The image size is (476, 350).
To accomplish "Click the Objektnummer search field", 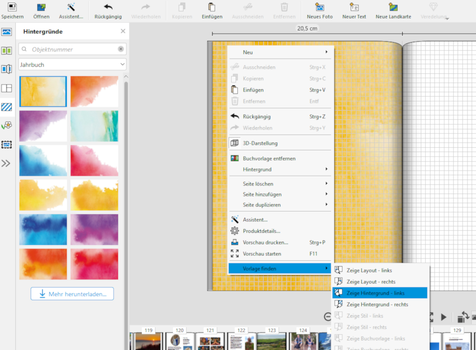I will 69,49.
